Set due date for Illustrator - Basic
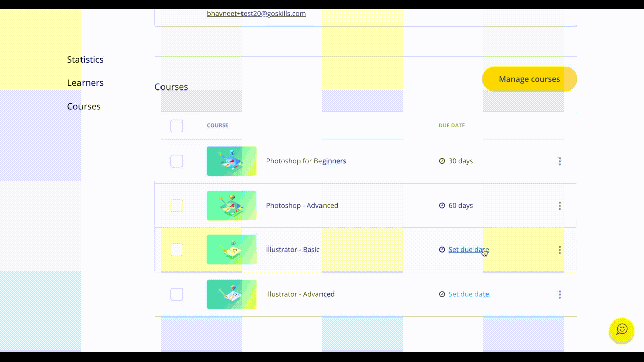The image size is (644, 362). [x=468, y=249]
